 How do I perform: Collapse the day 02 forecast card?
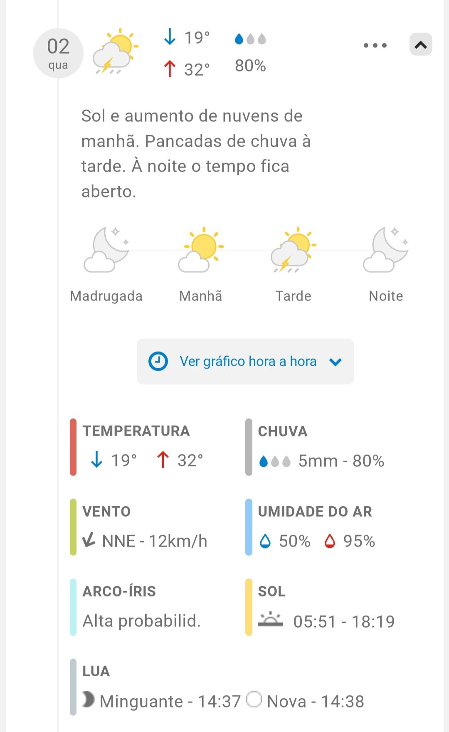(421, 44)
